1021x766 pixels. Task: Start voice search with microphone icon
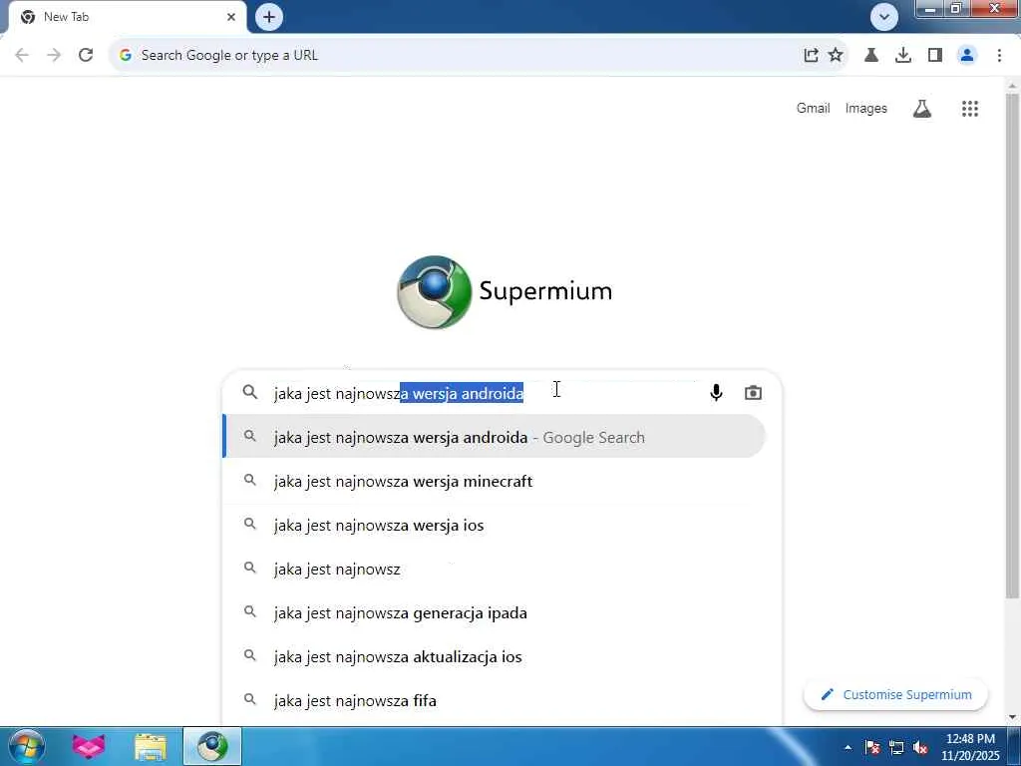[x=716, y=392]
